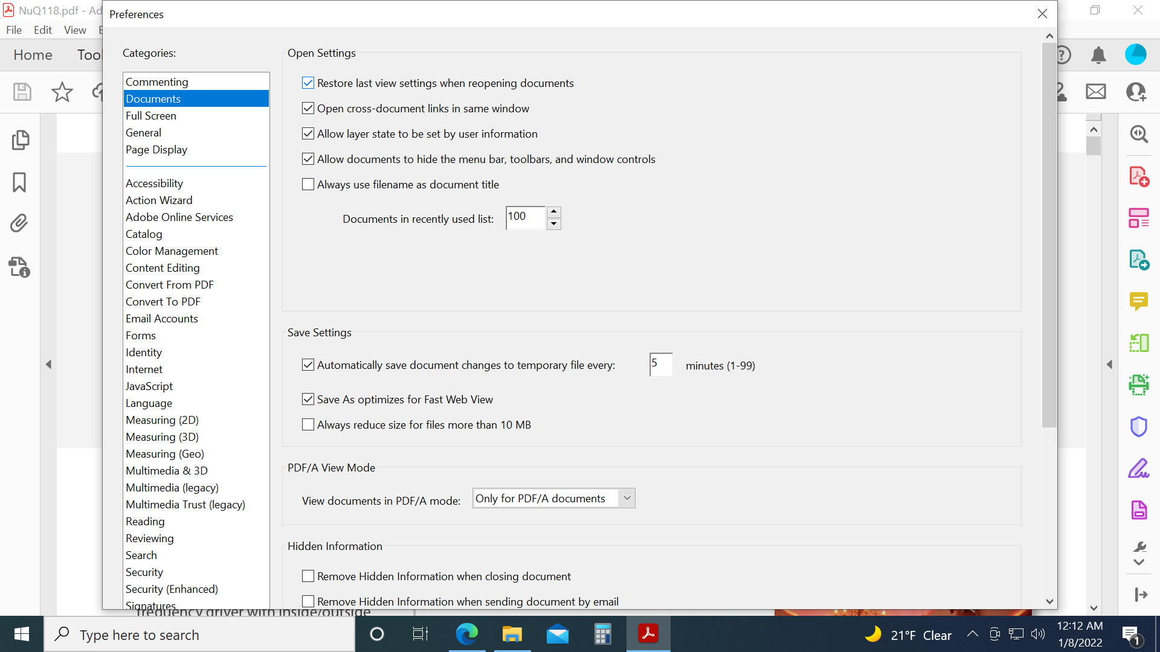The image size is (1160, 652).
Task: Switch to the Home tab
Action: pyautogui.click(x=33, y=54)
